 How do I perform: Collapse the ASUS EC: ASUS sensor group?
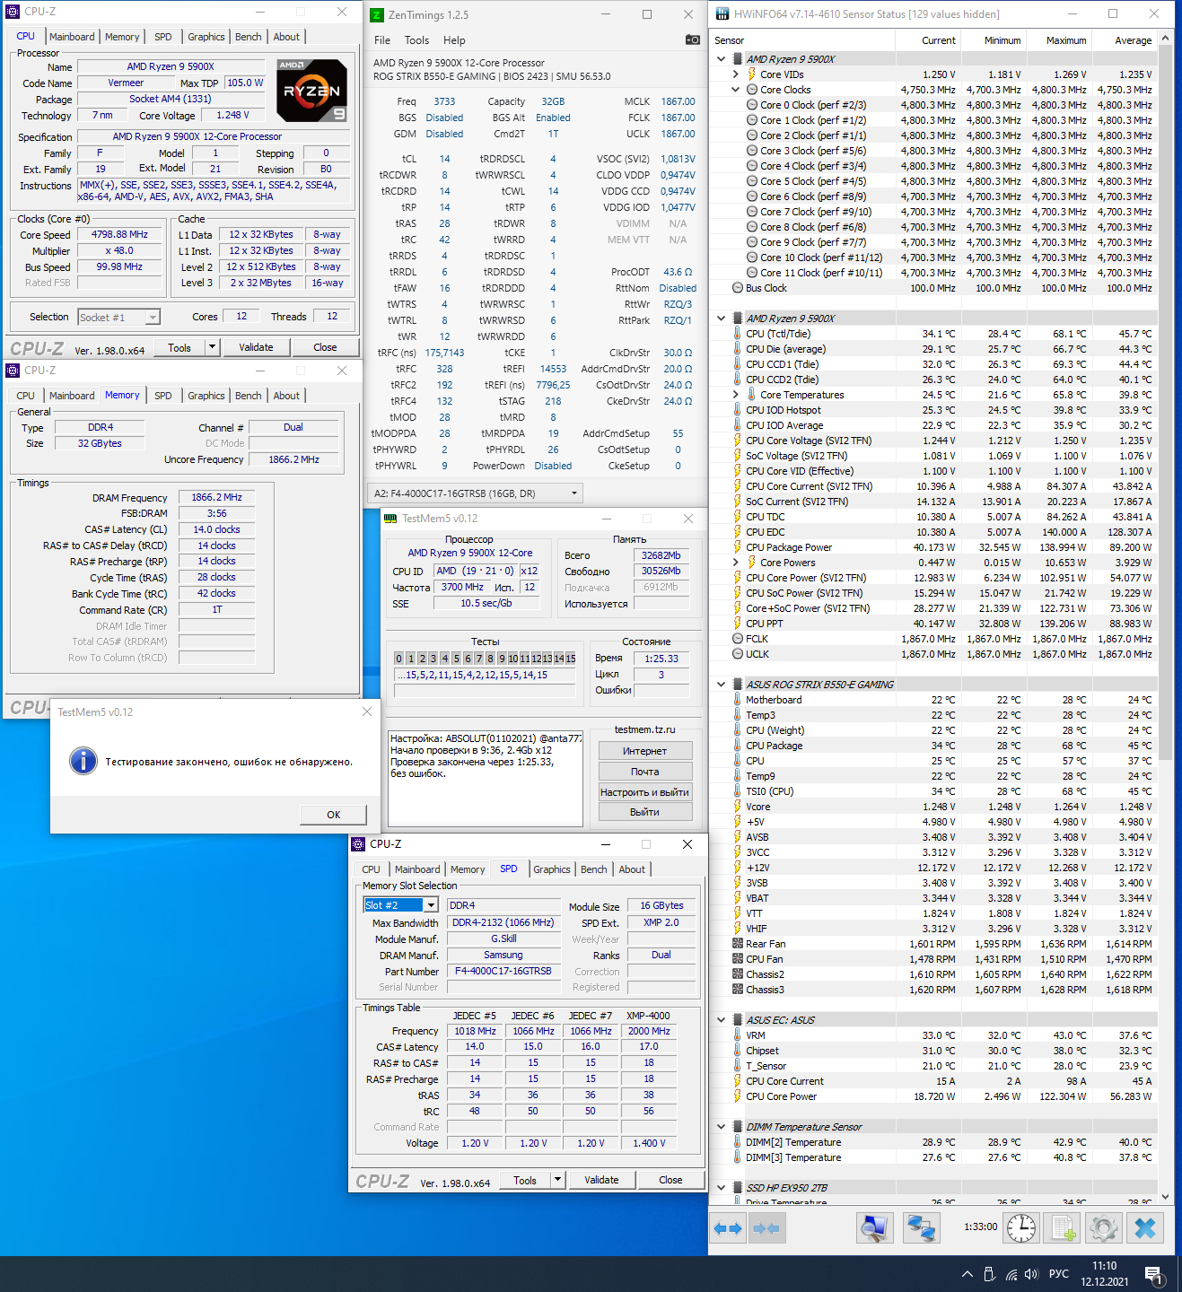coord(721,1020)
